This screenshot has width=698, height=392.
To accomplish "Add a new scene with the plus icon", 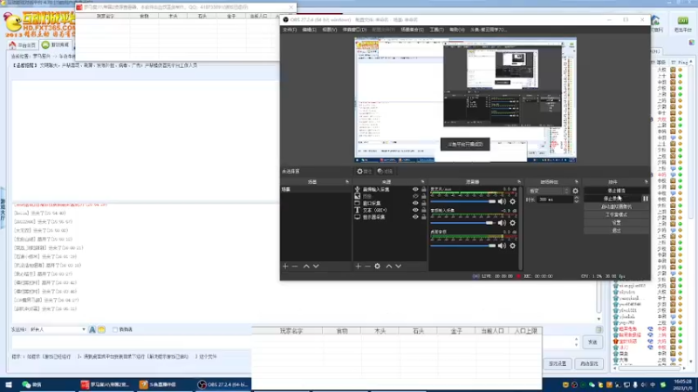I will click(285, 267).
